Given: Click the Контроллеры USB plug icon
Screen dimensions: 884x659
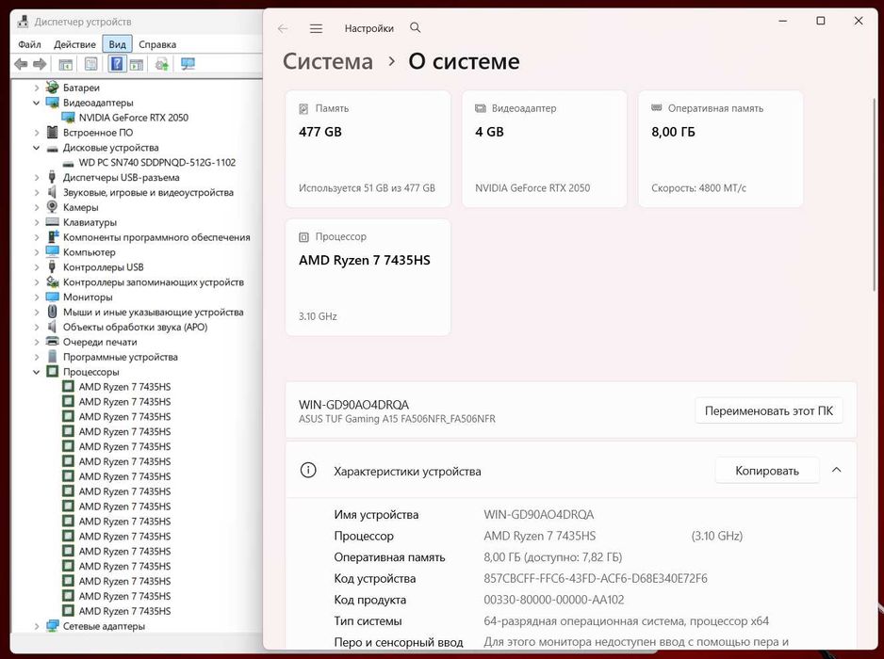Looking at the screenshot, I should (x=53, y=267).
